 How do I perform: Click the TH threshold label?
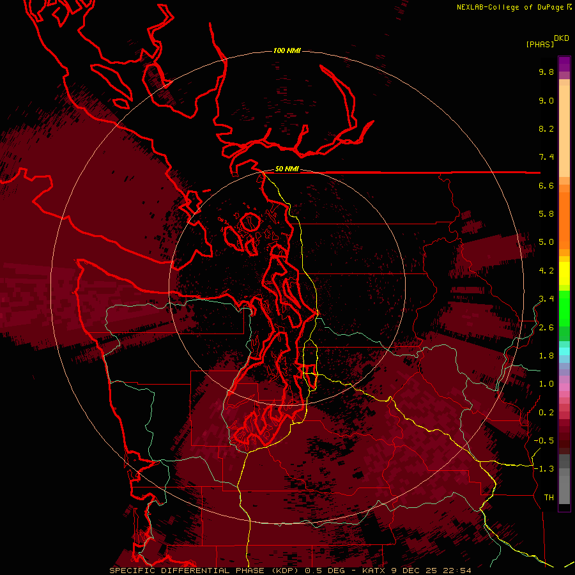point(549,498)
